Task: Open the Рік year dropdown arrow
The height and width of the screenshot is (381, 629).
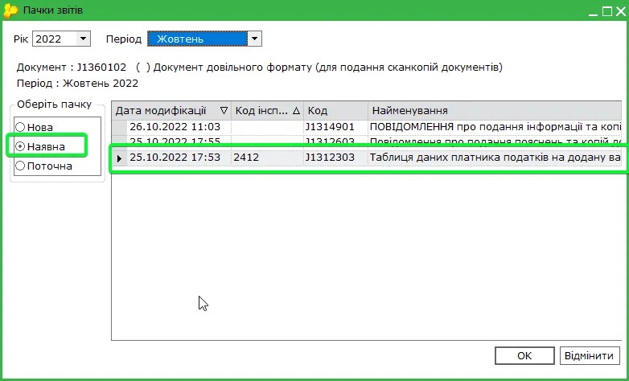Action: tap(83, 39)
